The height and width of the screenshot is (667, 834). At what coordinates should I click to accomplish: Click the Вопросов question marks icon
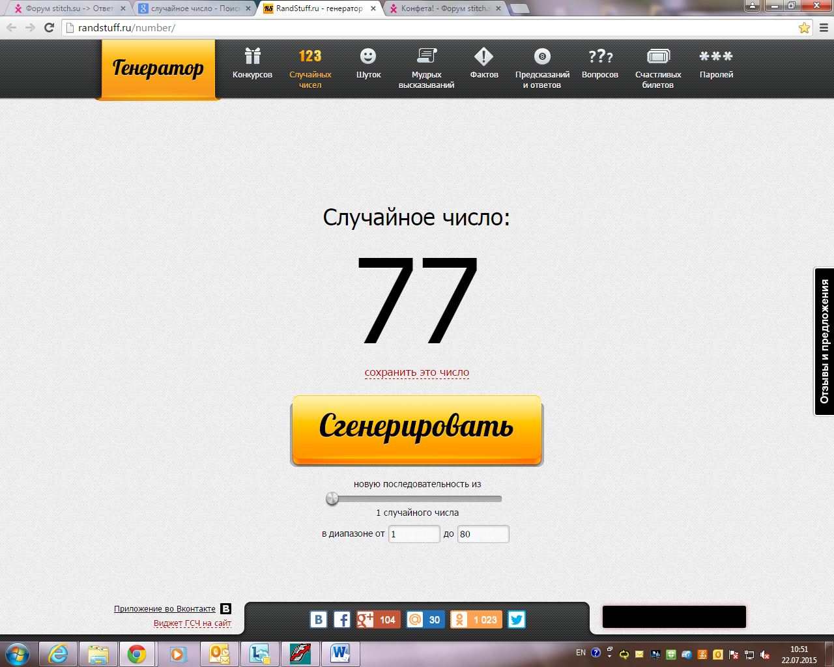point(599,57)
